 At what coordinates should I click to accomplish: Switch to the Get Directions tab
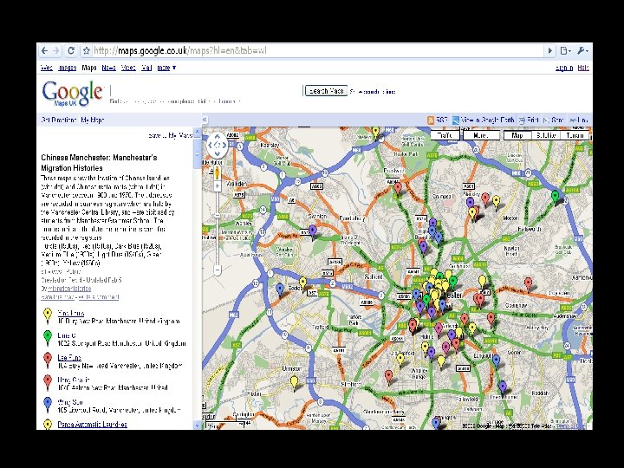tap(59, 120)
